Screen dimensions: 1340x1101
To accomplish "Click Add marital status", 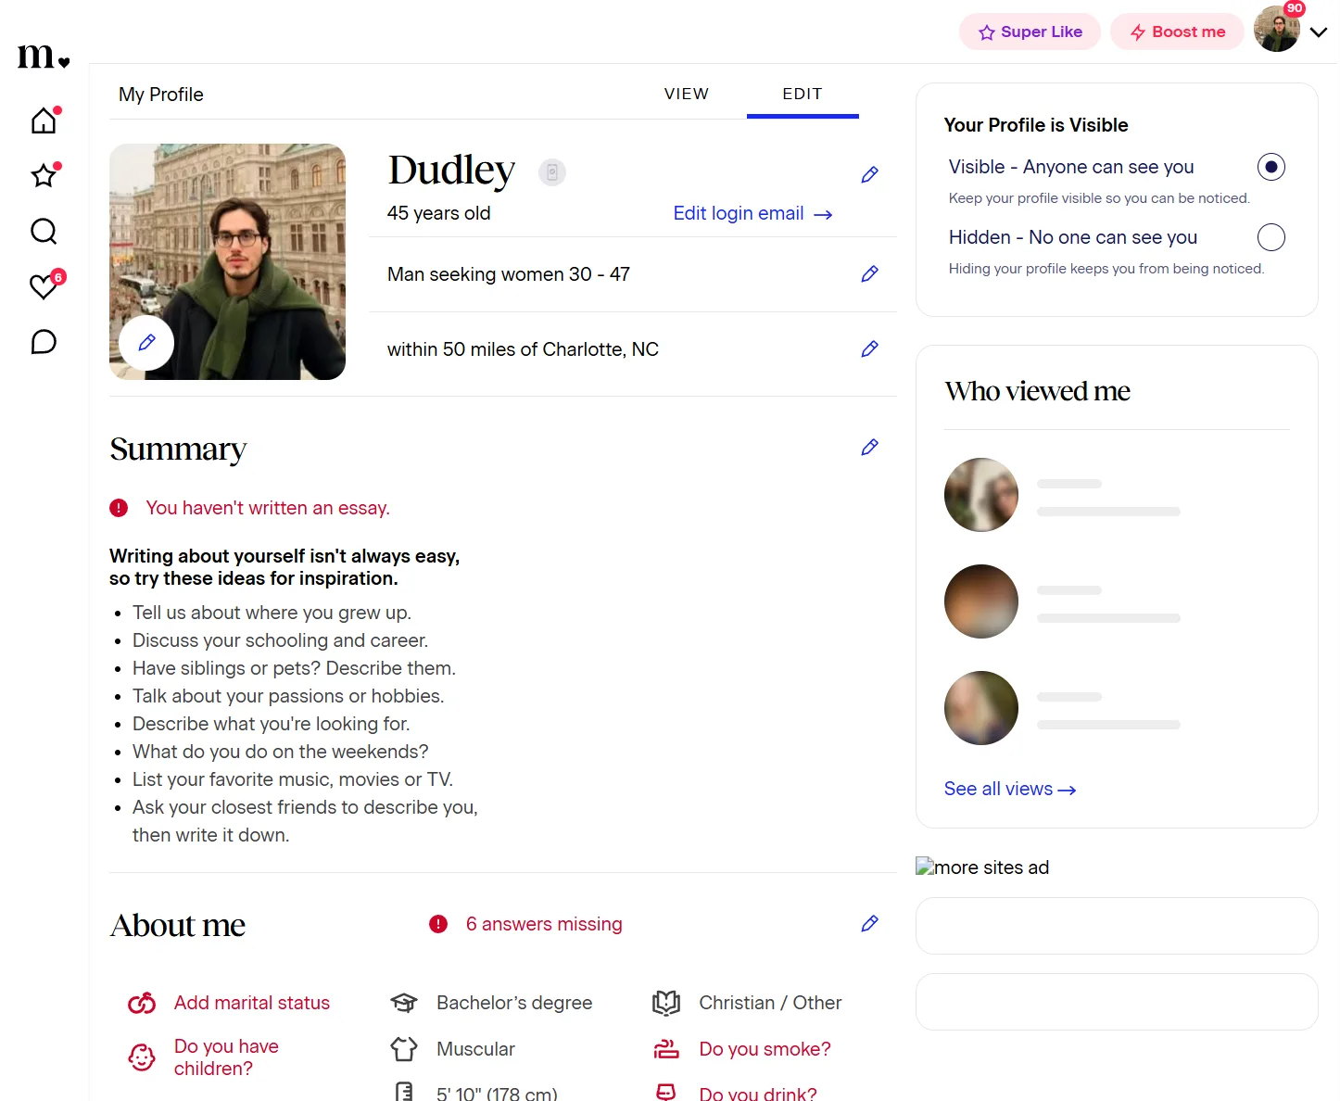I will (252, 1003).
